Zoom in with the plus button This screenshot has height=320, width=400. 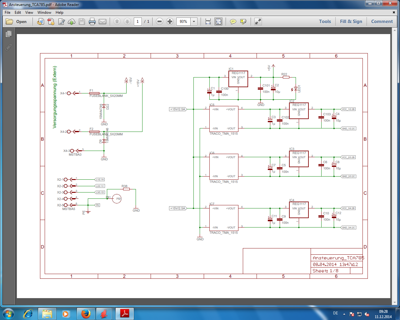(x=170, y=22)
